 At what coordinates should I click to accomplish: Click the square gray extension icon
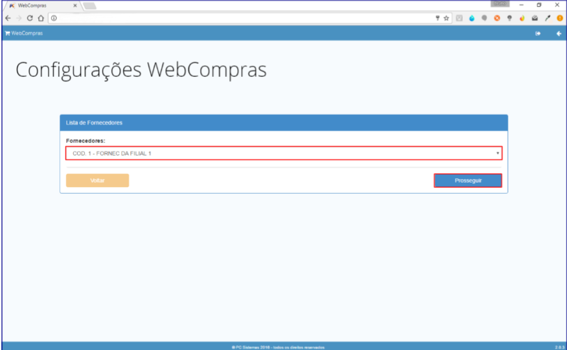click(459, 18)
